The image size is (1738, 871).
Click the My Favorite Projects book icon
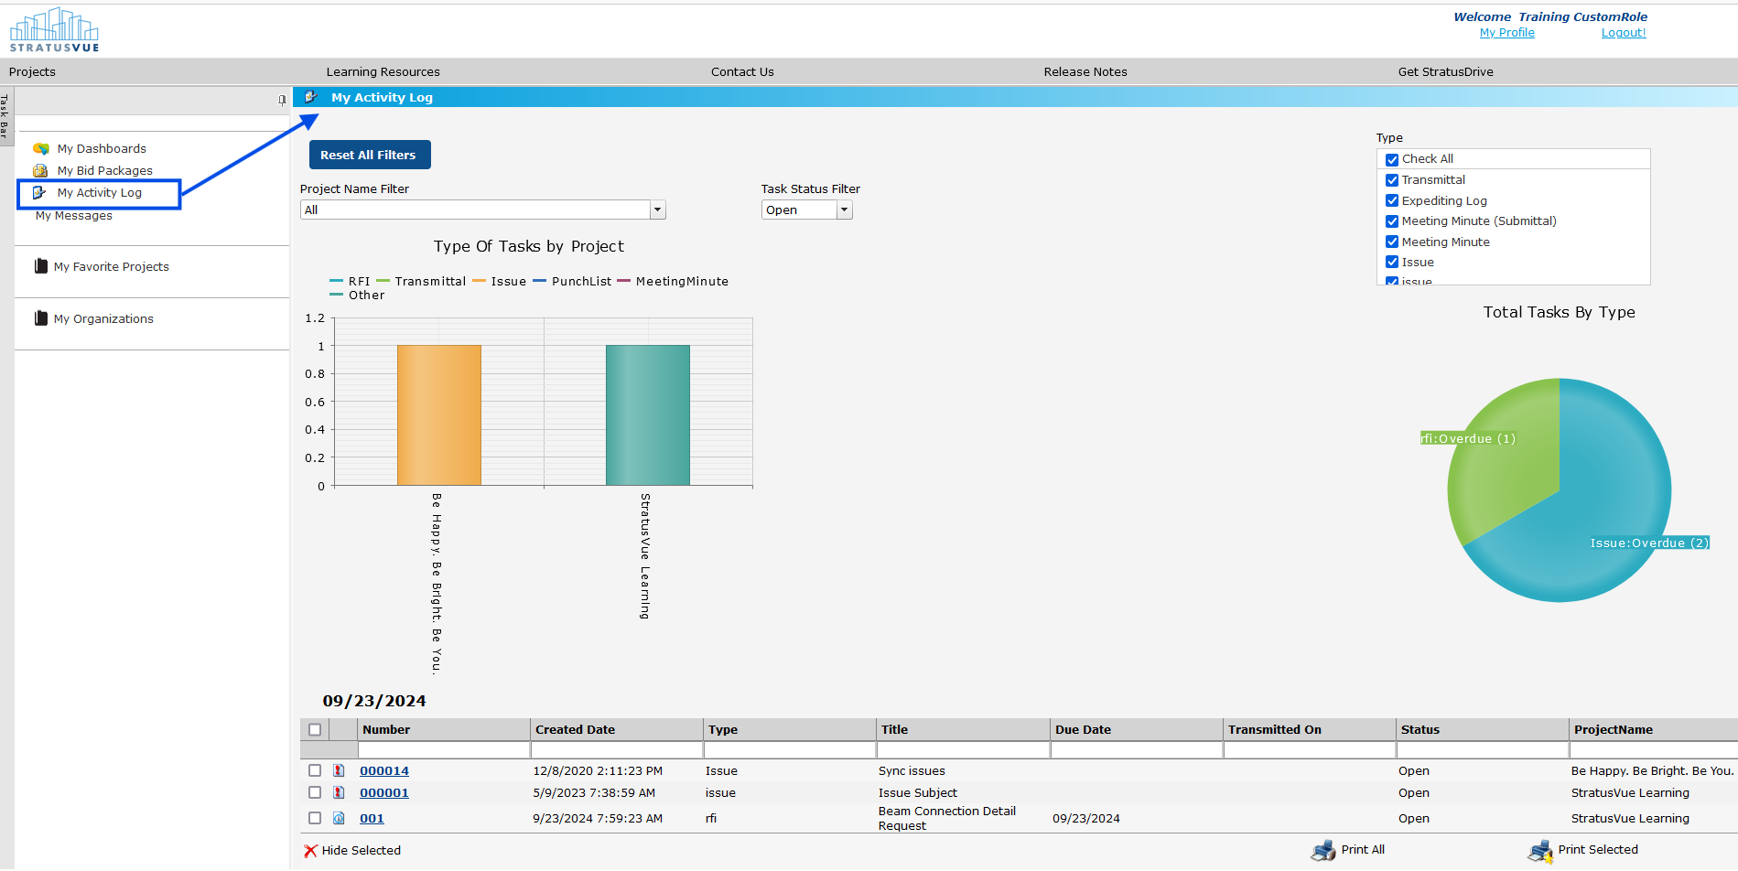(40, 266)
